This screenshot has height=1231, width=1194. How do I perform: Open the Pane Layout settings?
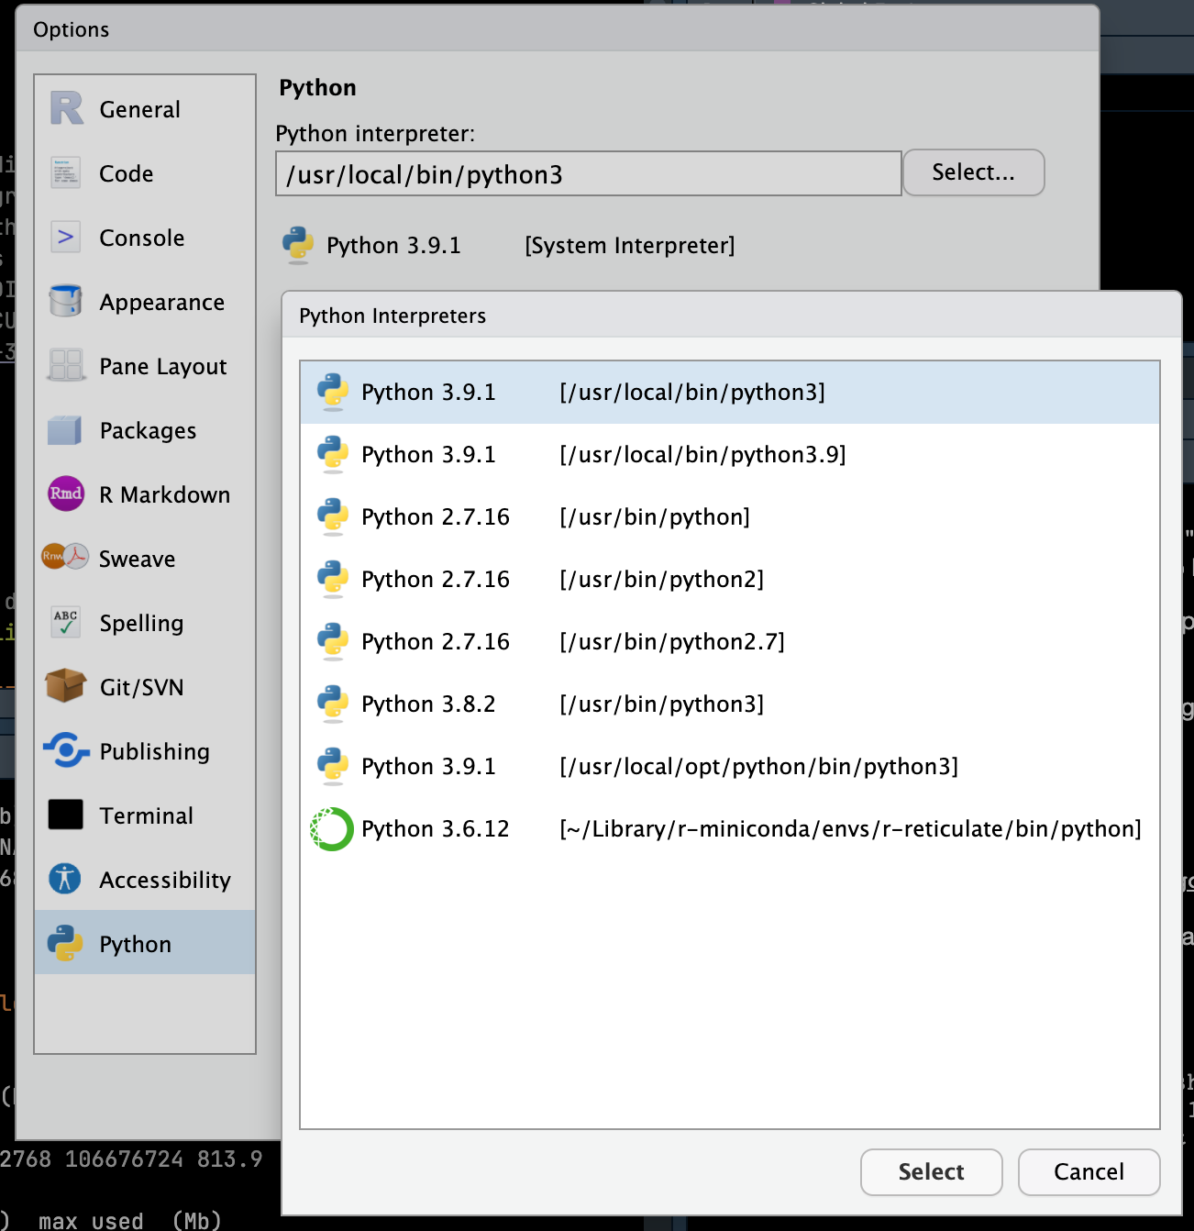162,366
